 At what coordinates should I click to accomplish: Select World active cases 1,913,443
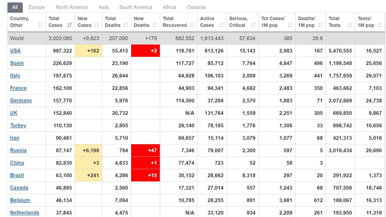[x=212, y=39]
